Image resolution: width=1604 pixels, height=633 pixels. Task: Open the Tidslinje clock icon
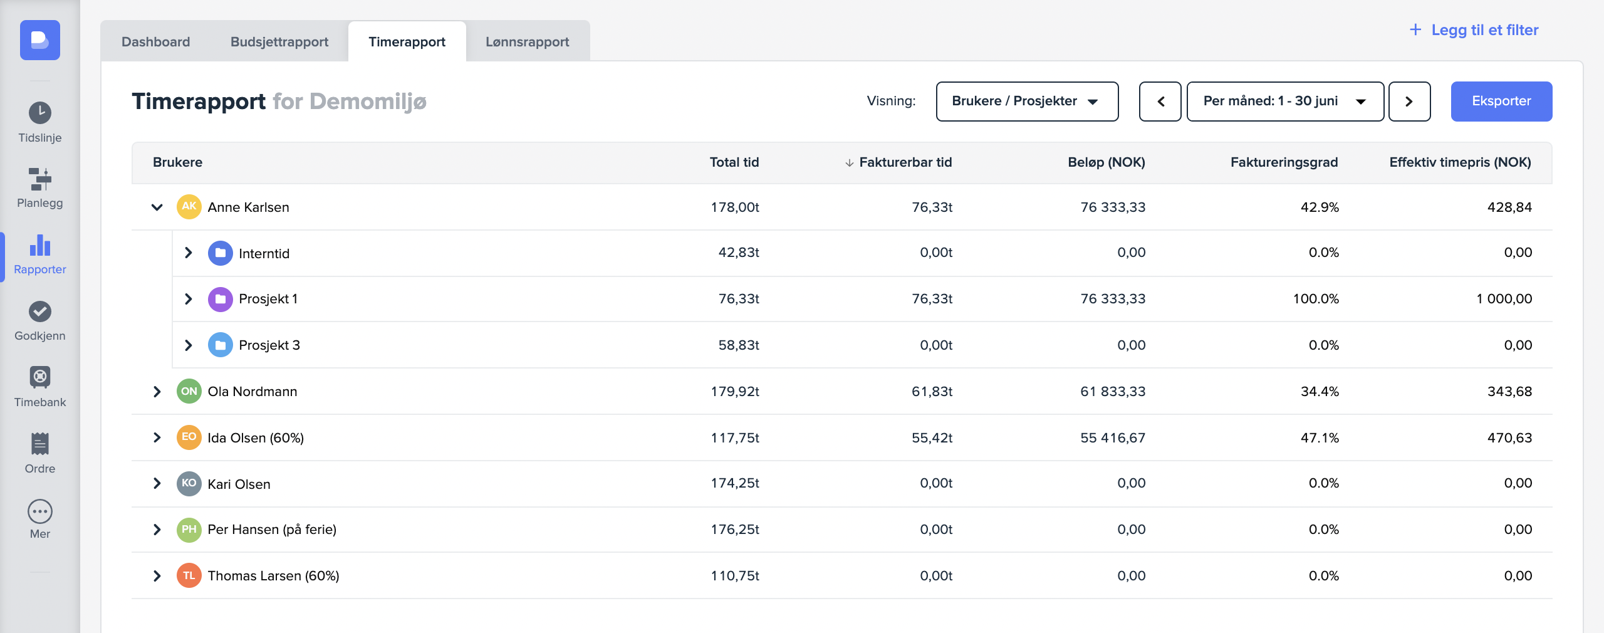[x=39, y=113]
